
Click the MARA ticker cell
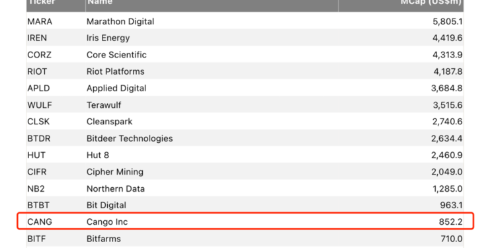point(40,22)
